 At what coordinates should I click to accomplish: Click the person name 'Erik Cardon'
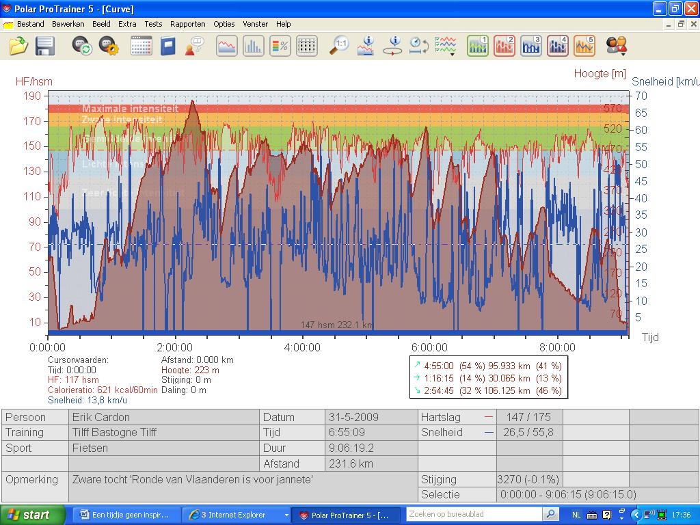point(101,417)
